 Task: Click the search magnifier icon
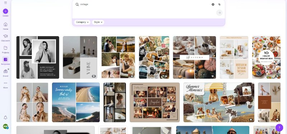point(77,4)
